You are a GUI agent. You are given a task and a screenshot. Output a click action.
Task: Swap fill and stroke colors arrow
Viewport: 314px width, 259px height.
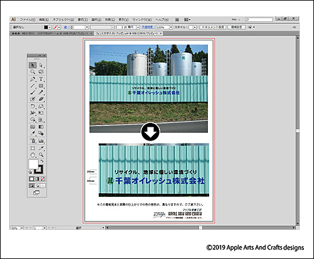42,161
